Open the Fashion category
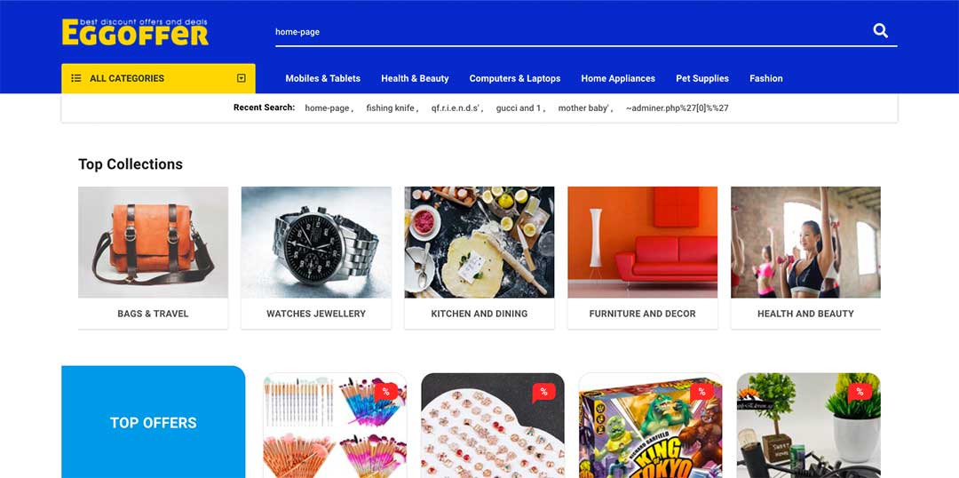959x478 pixels. pyautogui.click(x=765, y=78)
